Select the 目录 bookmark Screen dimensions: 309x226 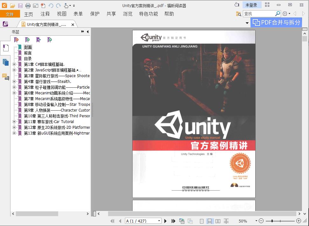pyautogui.click(x=28, y=59)
